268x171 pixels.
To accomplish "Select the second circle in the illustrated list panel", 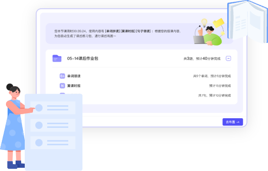I will pyautogui.click(x=39, y=125).
